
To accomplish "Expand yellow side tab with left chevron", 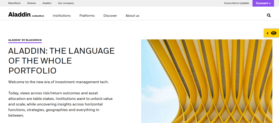I will click(268, 33).
